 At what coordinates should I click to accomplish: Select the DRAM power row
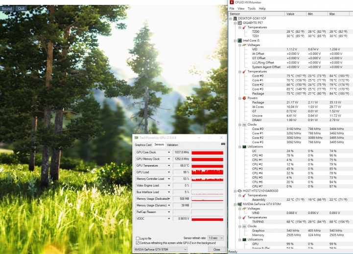300,120
